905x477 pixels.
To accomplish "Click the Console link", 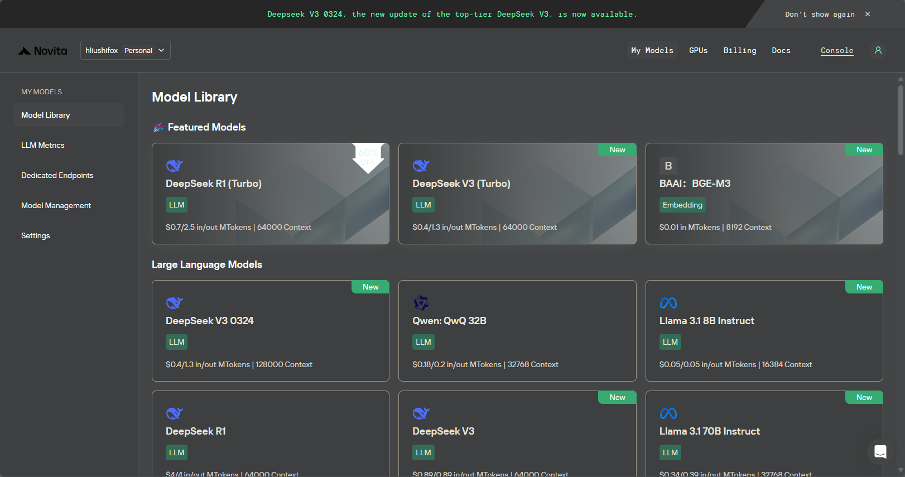I will pos(837,50).
